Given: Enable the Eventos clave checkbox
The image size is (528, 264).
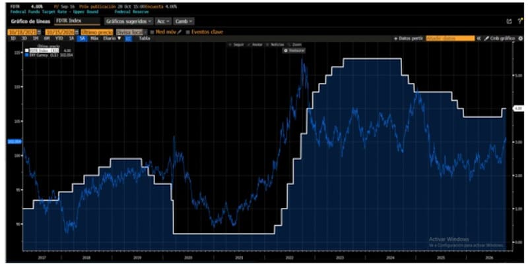Looking at the screenshot, I should pyautogui.click(x=187, y=32).
